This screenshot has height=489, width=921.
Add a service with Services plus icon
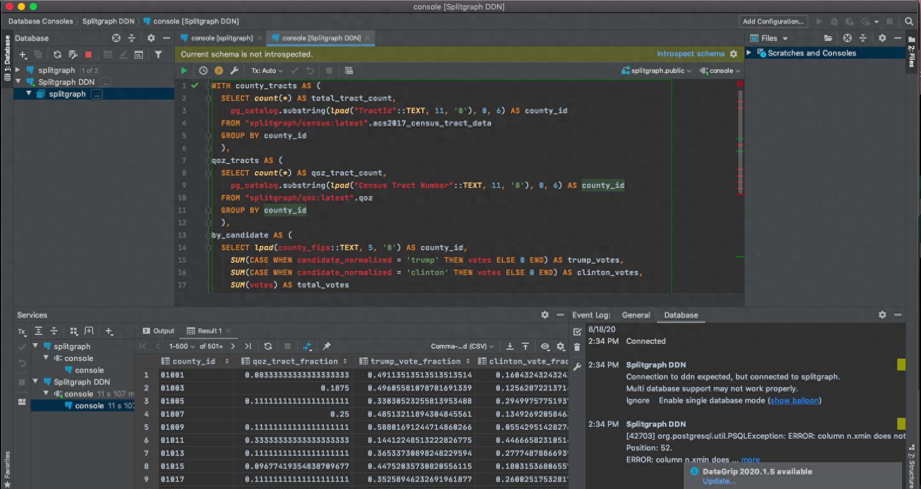109,331
